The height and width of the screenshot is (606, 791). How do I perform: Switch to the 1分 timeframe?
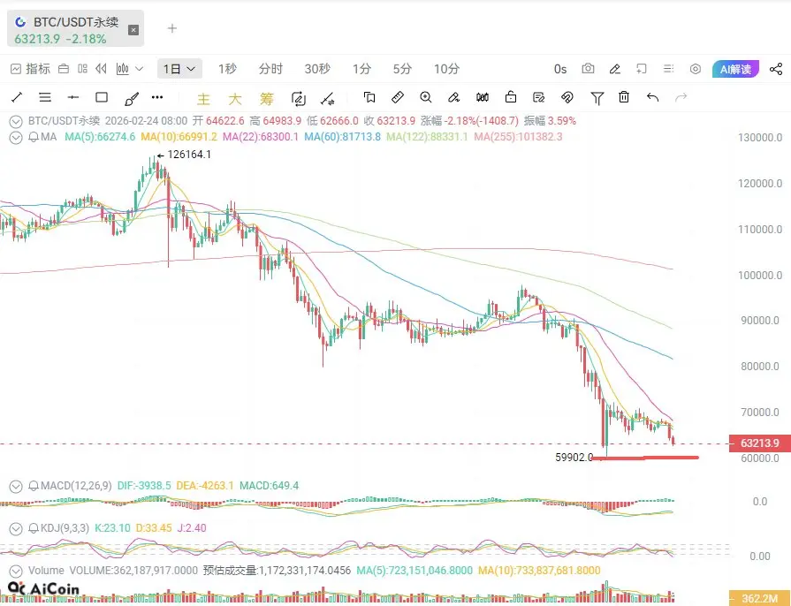coord(361,69)
